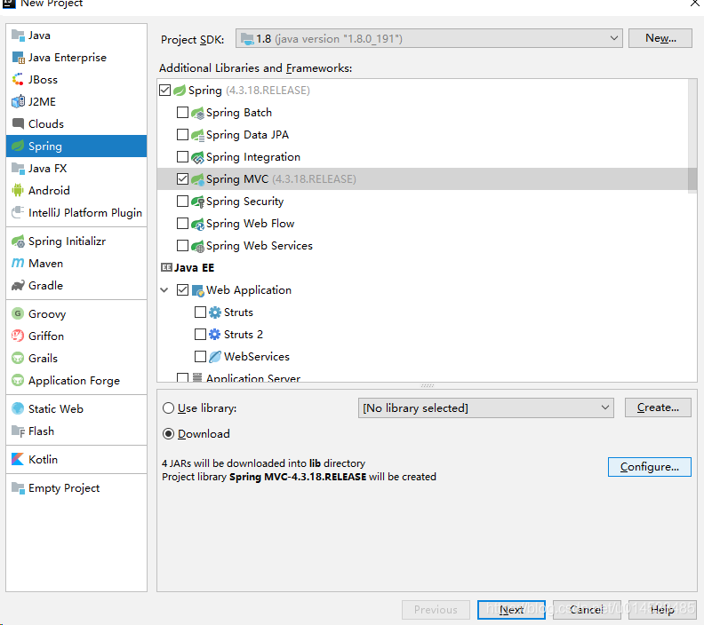Viewport: 704px width, 625px height.
Task: Click the Spring Data JPA icon
Action: pyautogui.click(x=197, y=135)
